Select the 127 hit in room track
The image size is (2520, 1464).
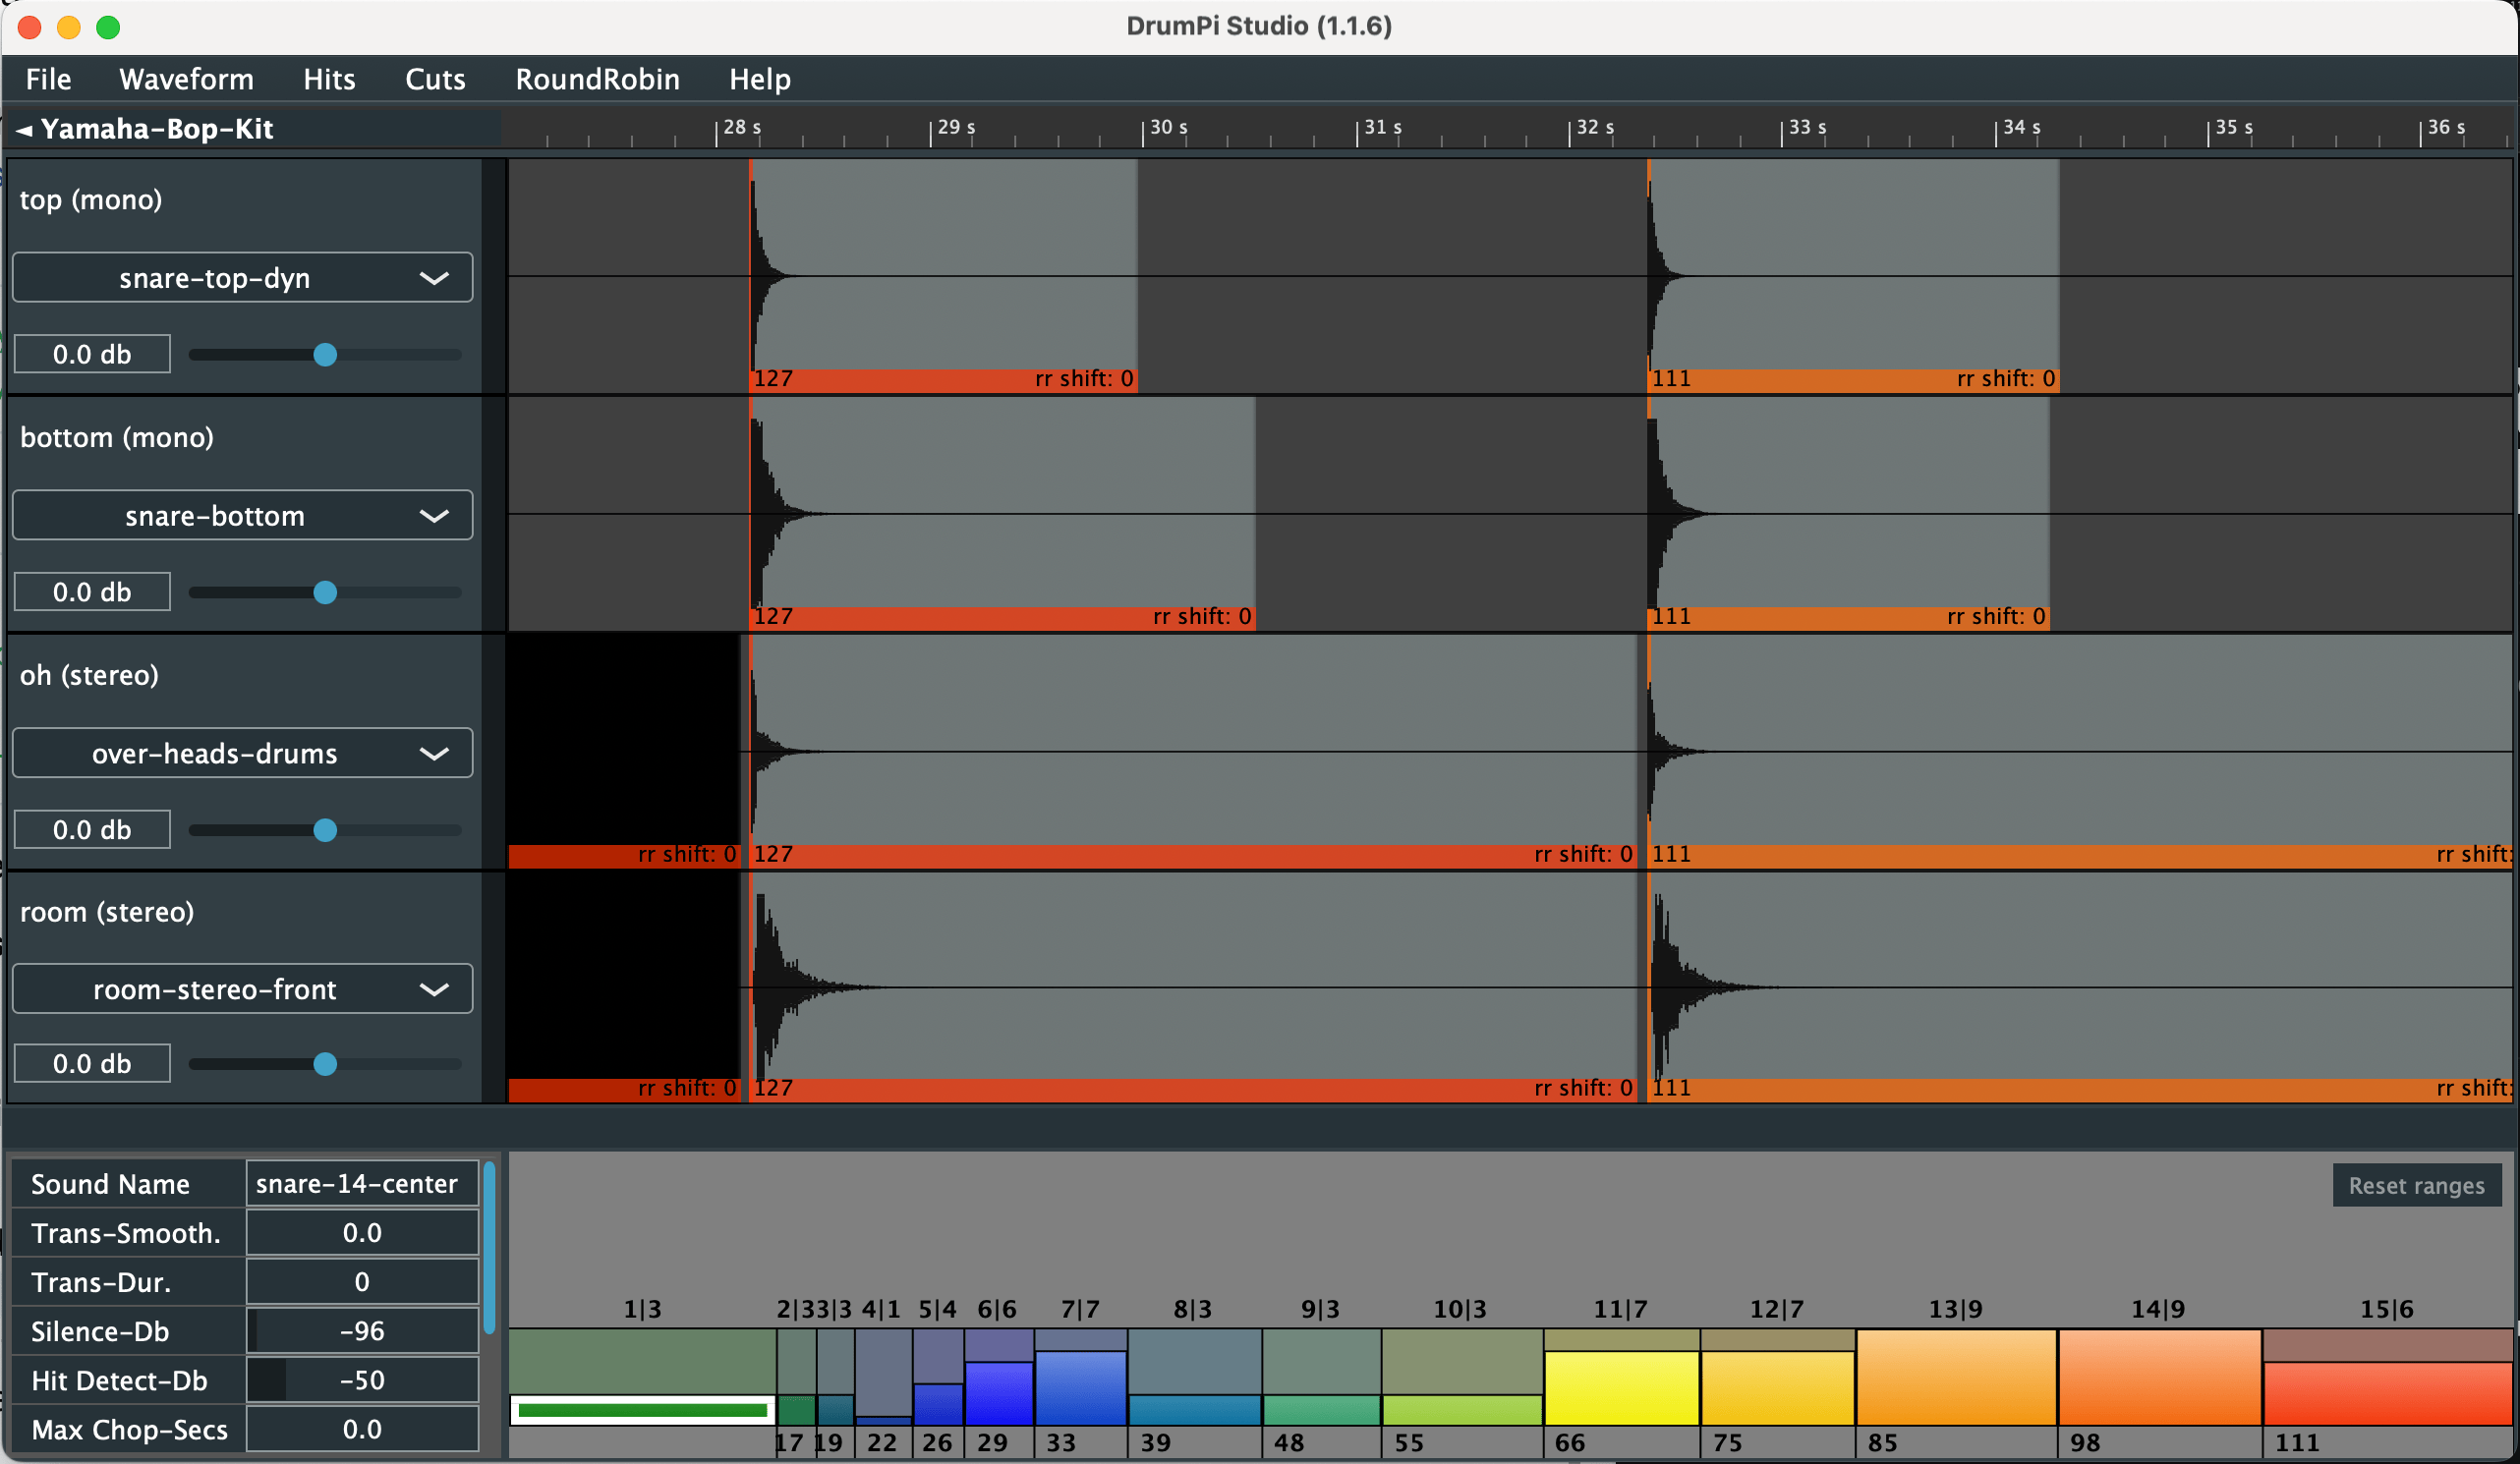click(1193, 987)
